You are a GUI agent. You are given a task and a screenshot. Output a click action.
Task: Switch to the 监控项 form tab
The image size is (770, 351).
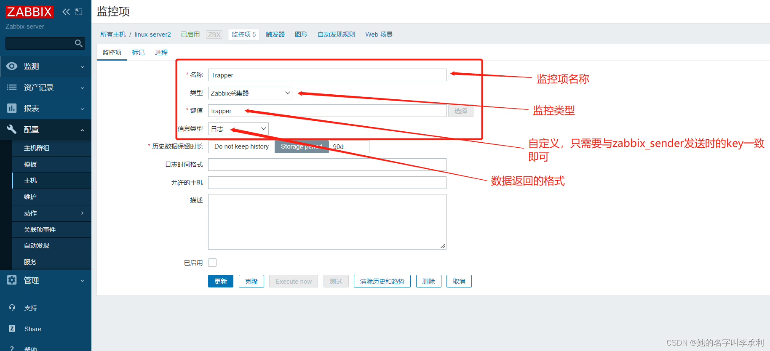point(112,52)
